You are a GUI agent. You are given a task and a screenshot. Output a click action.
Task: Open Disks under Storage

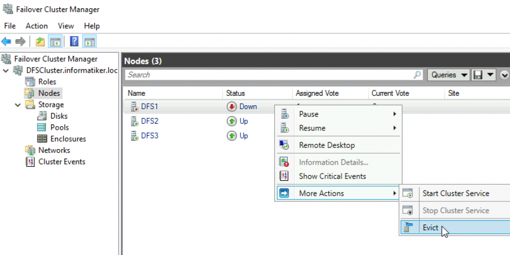click(59, 116)
